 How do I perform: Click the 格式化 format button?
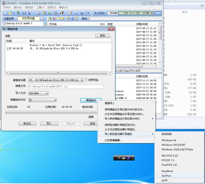27,123
